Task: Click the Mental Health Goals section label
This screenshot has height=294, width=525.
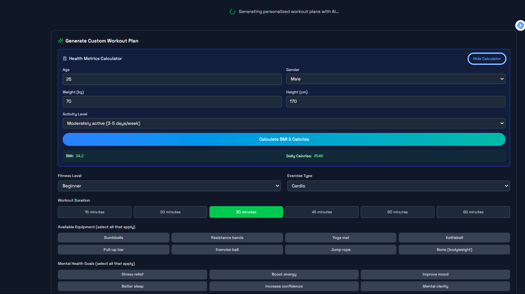Action: (96, 264)
